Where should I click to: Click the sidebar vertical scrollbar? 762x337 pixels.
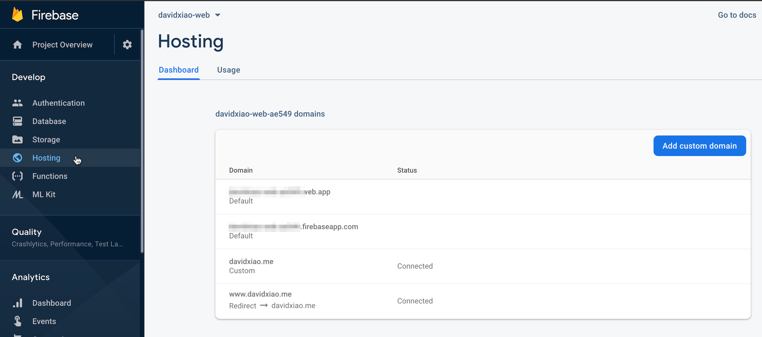[142, 141]
